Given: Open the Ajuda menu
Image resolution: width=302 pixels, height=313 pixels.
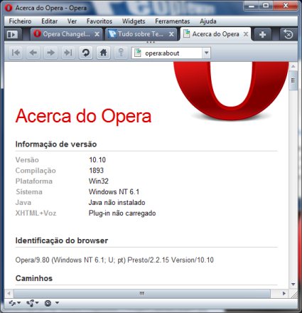Looking at the screenshot, I should tap(208, 21).
